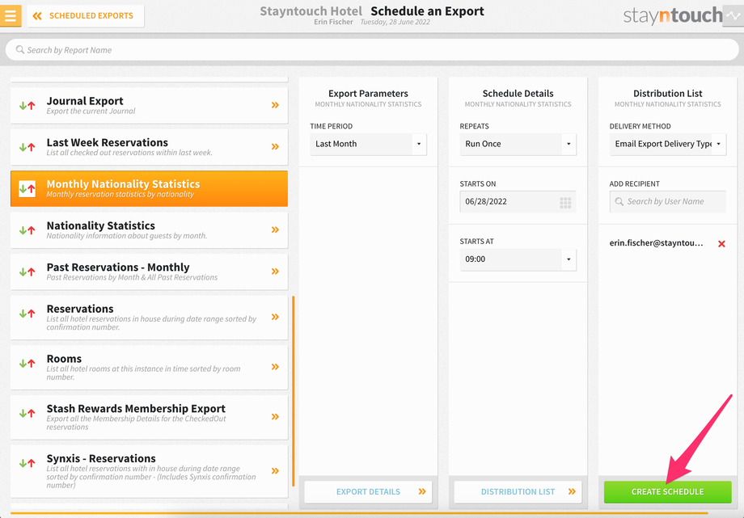Click export arrows icon beside Journal Export
Image resolution: width=744 pixels, height=518 pixels.
click(x=27, y=106)
